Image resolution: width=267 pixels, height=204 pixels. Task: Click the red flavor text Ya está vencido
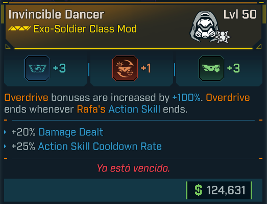133,168
